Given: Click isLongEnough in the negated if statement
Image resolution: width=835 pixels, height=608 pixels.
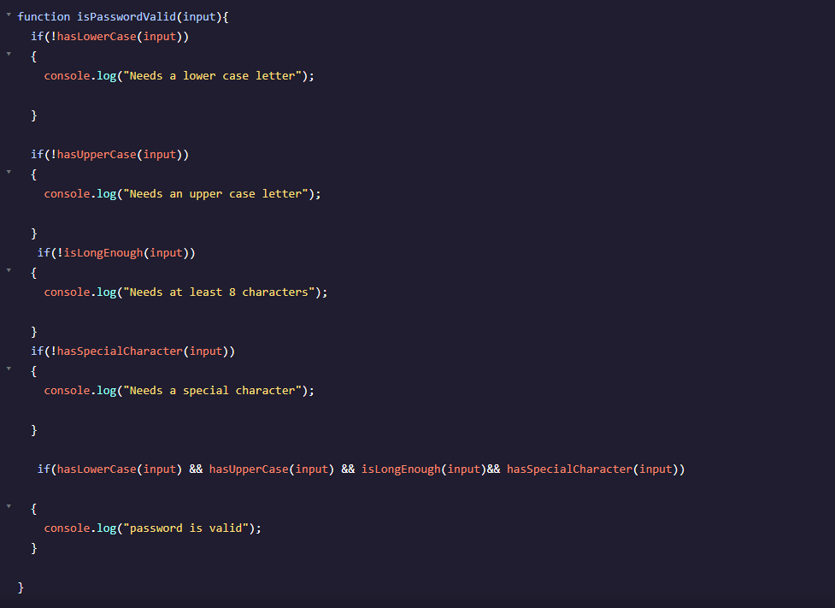Looking at the screenshot, I should 103,252.
